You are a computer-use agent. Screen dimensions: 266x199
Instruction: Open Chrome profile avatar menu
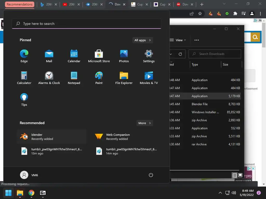tap(252, 13)
